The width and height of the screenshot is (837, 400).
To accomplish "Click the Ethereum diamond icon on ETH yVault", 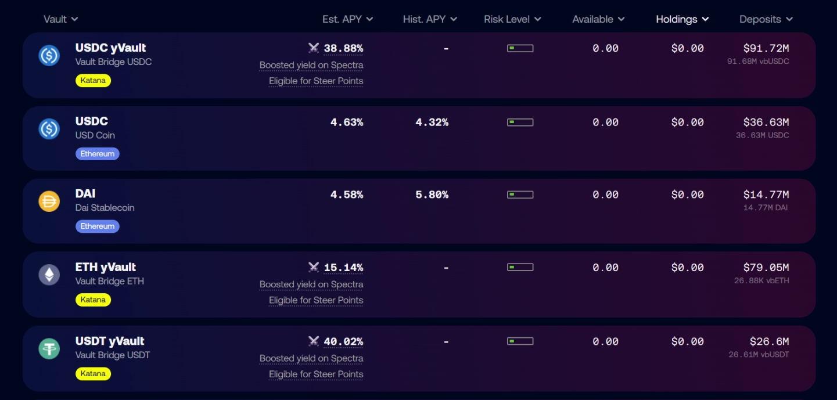I will click(49, 273).
